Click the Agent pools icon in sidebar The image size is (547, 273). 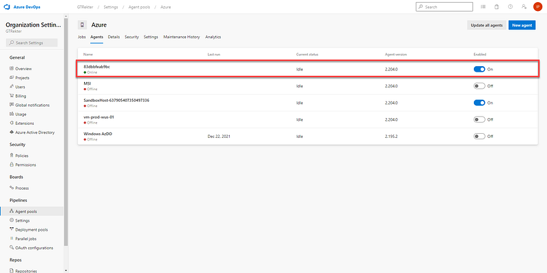12,211
